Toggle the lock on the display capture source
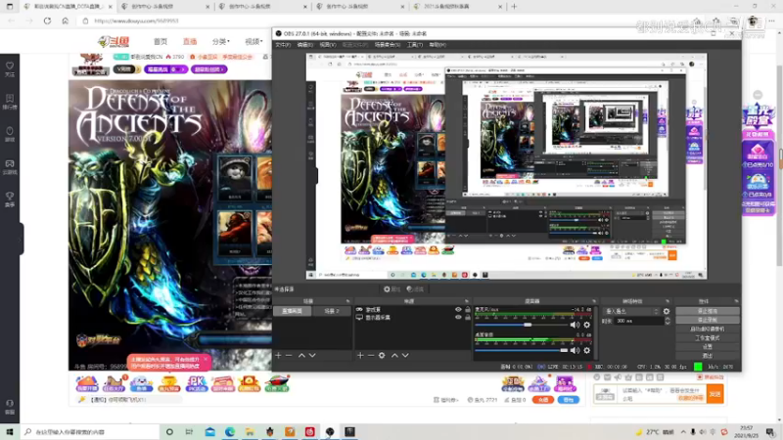The height and width of the screenshot is (440, 783). point(468,317)
